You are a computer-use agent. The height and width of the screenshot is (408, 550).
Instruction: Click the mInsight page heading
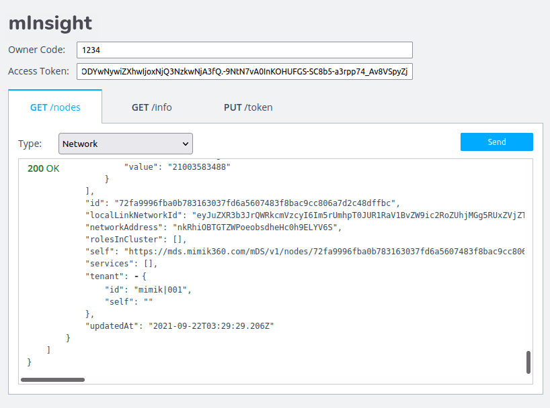pyautogui.click(x=50, y=23)
